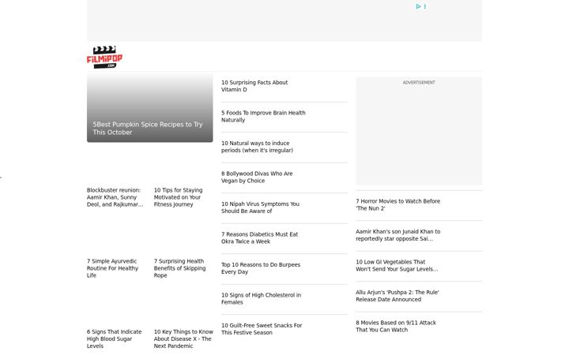Read 'Top 10 Reasons to Do Burpees'
The image size is (569, 355).
261,268
